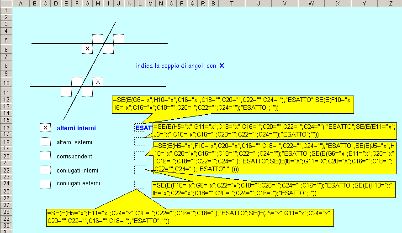This screenshot has height=233, width=402.
Task: Click the 'coniugati esterni' label
Action: tap(78, 183)
